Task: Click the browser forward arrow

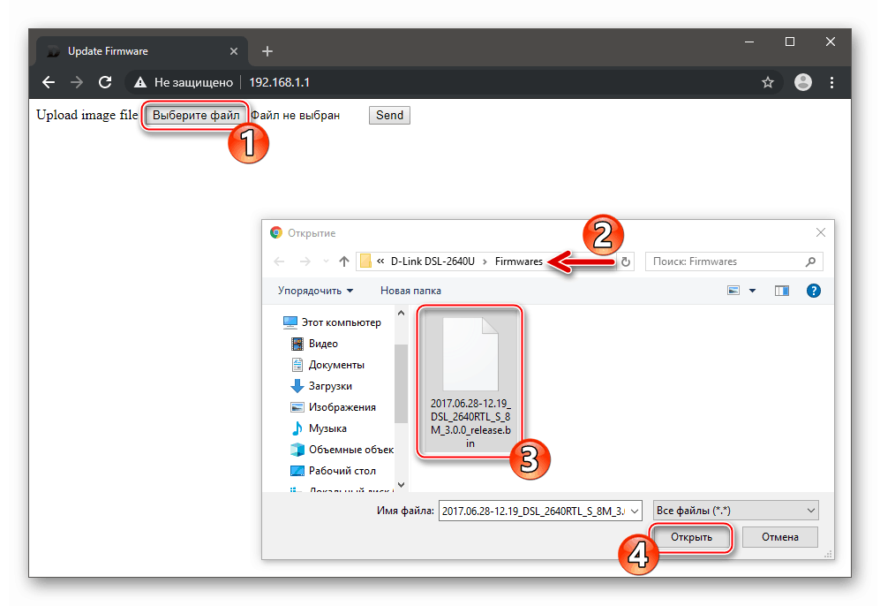Action: tap(77, 82)
